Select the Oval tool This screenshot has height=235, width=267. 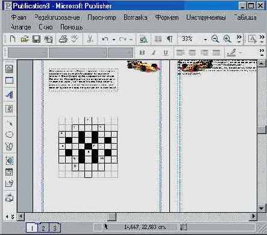9,135
